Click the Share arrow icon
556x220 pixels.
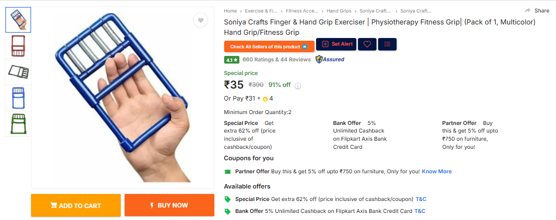527,11
